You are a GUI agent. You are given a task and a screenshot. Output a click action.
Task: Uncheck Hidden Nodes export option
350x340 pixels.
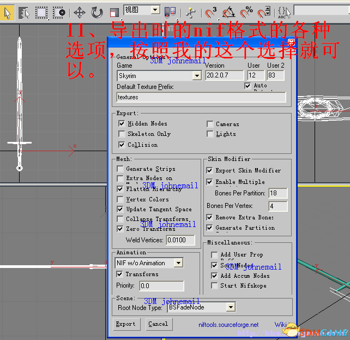click(122, 123)
